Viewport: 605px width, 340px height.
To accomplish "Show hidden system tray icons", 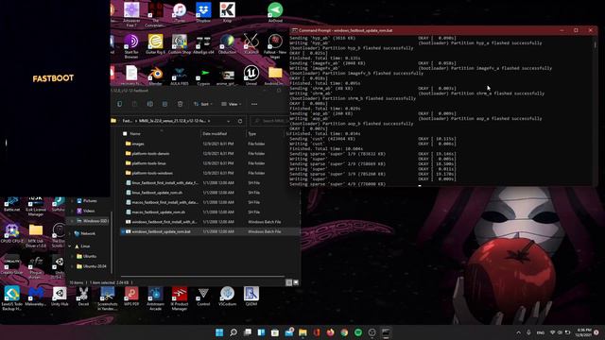I will click(x=518, y=332).
